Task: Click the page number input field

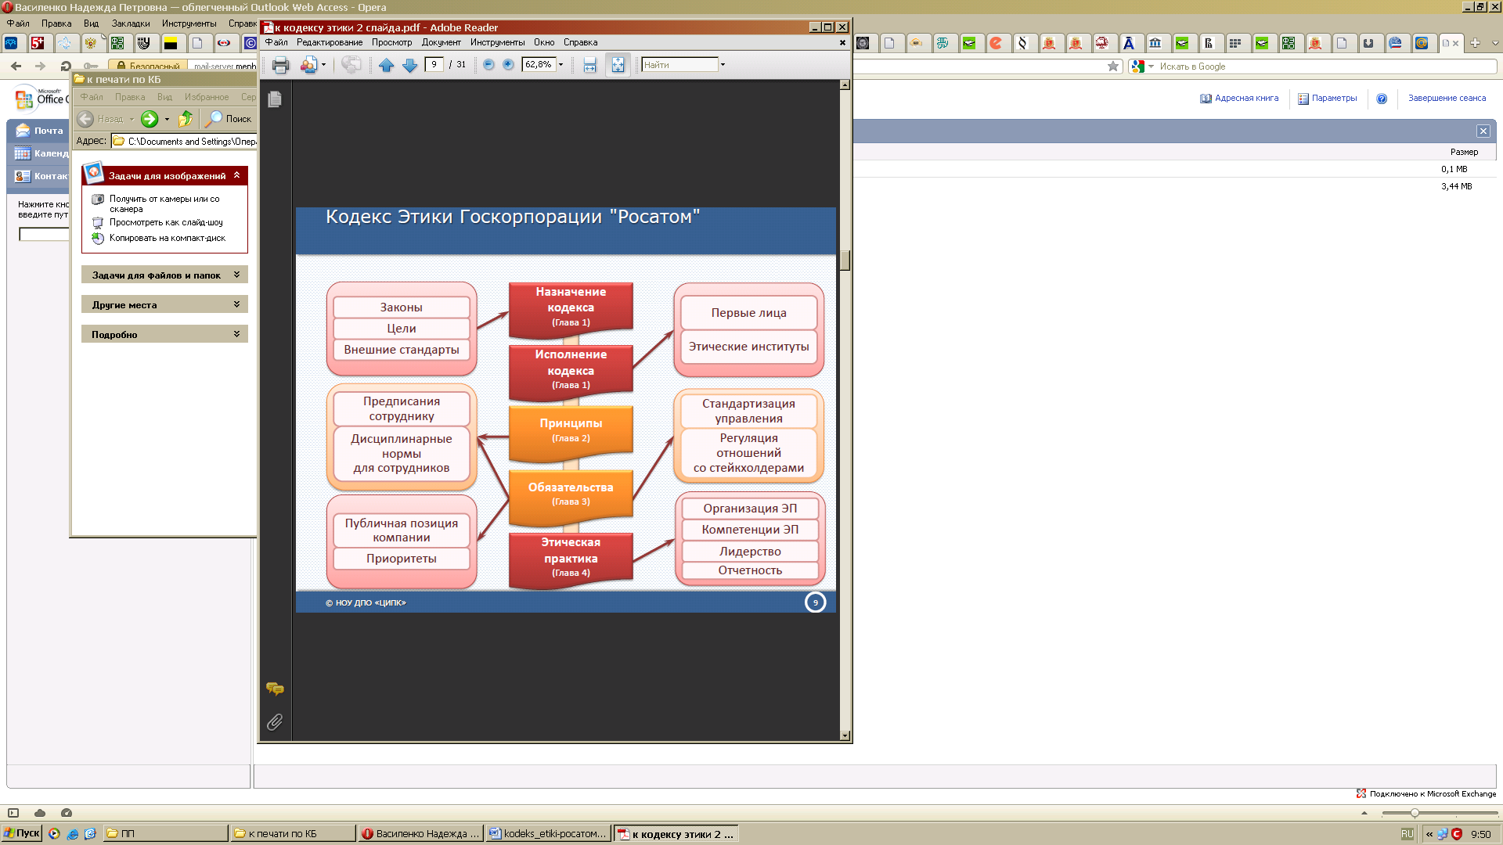Action: point(434,65)
